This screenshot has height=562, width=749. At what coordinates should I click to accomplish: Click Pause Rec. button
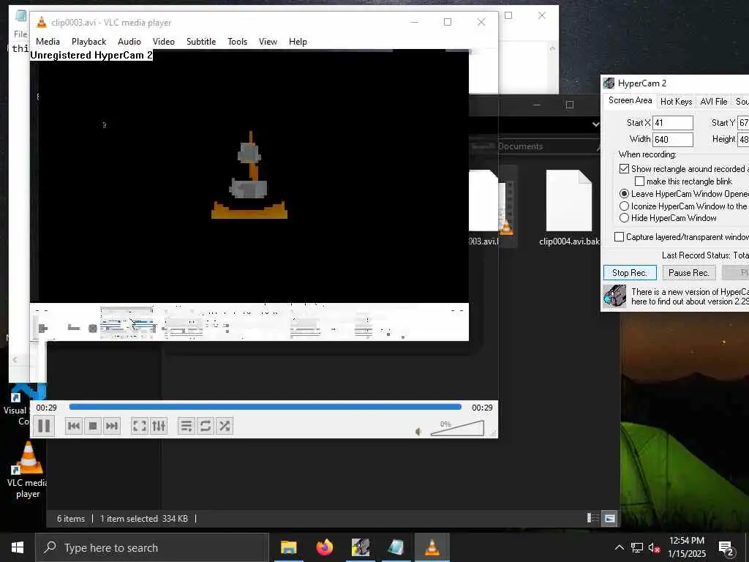689,273
